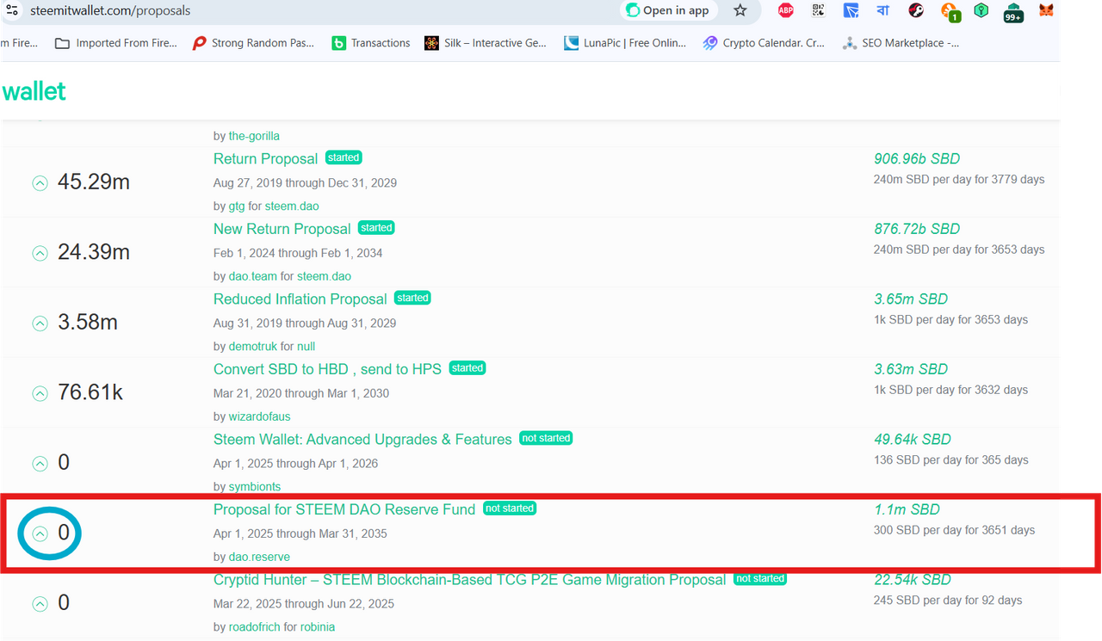The image size is (1102, 641).
Task: Open the blue square extension icon
Action: 851,10
